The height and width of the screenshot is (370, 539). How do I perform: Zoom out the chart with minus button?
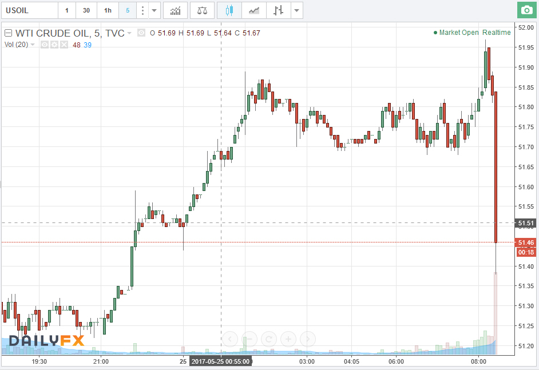click(249, 340)
